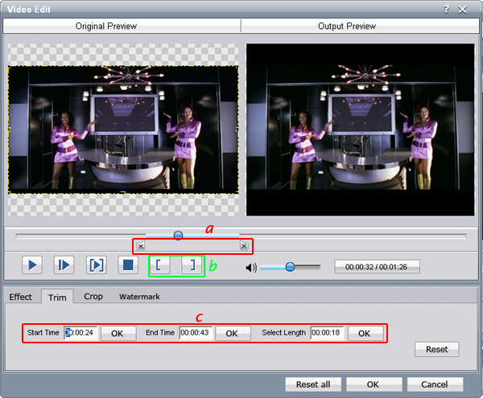Click the speaker volume icon

pyautogui.click(x=251, y=267)
